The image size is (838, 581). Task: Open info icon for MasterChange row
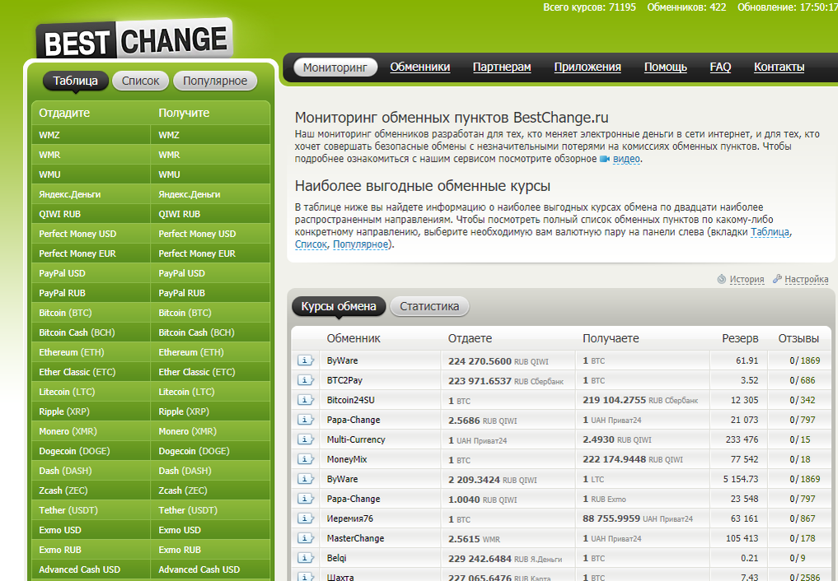coord(305,538)
